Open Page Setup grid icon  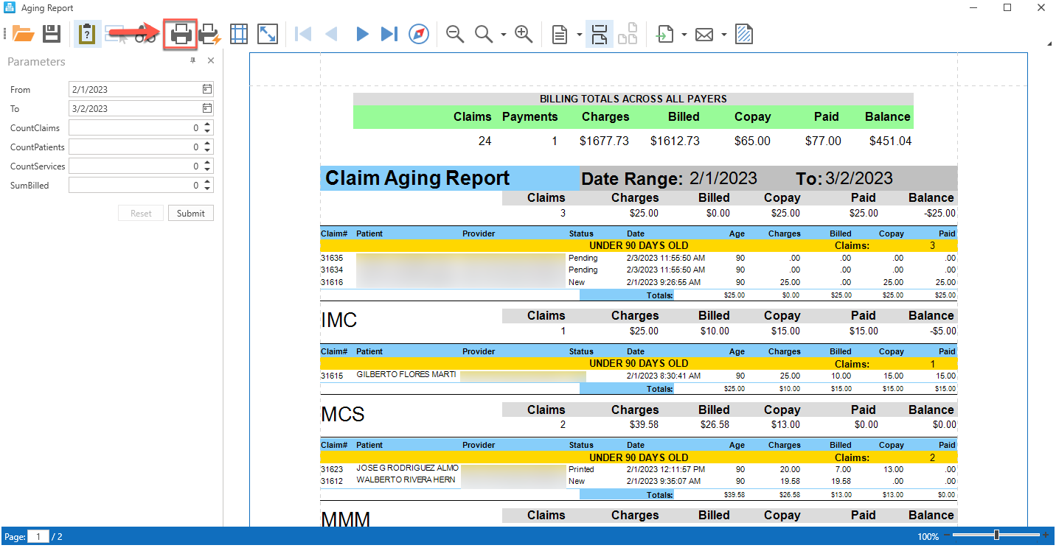point(238,34)
